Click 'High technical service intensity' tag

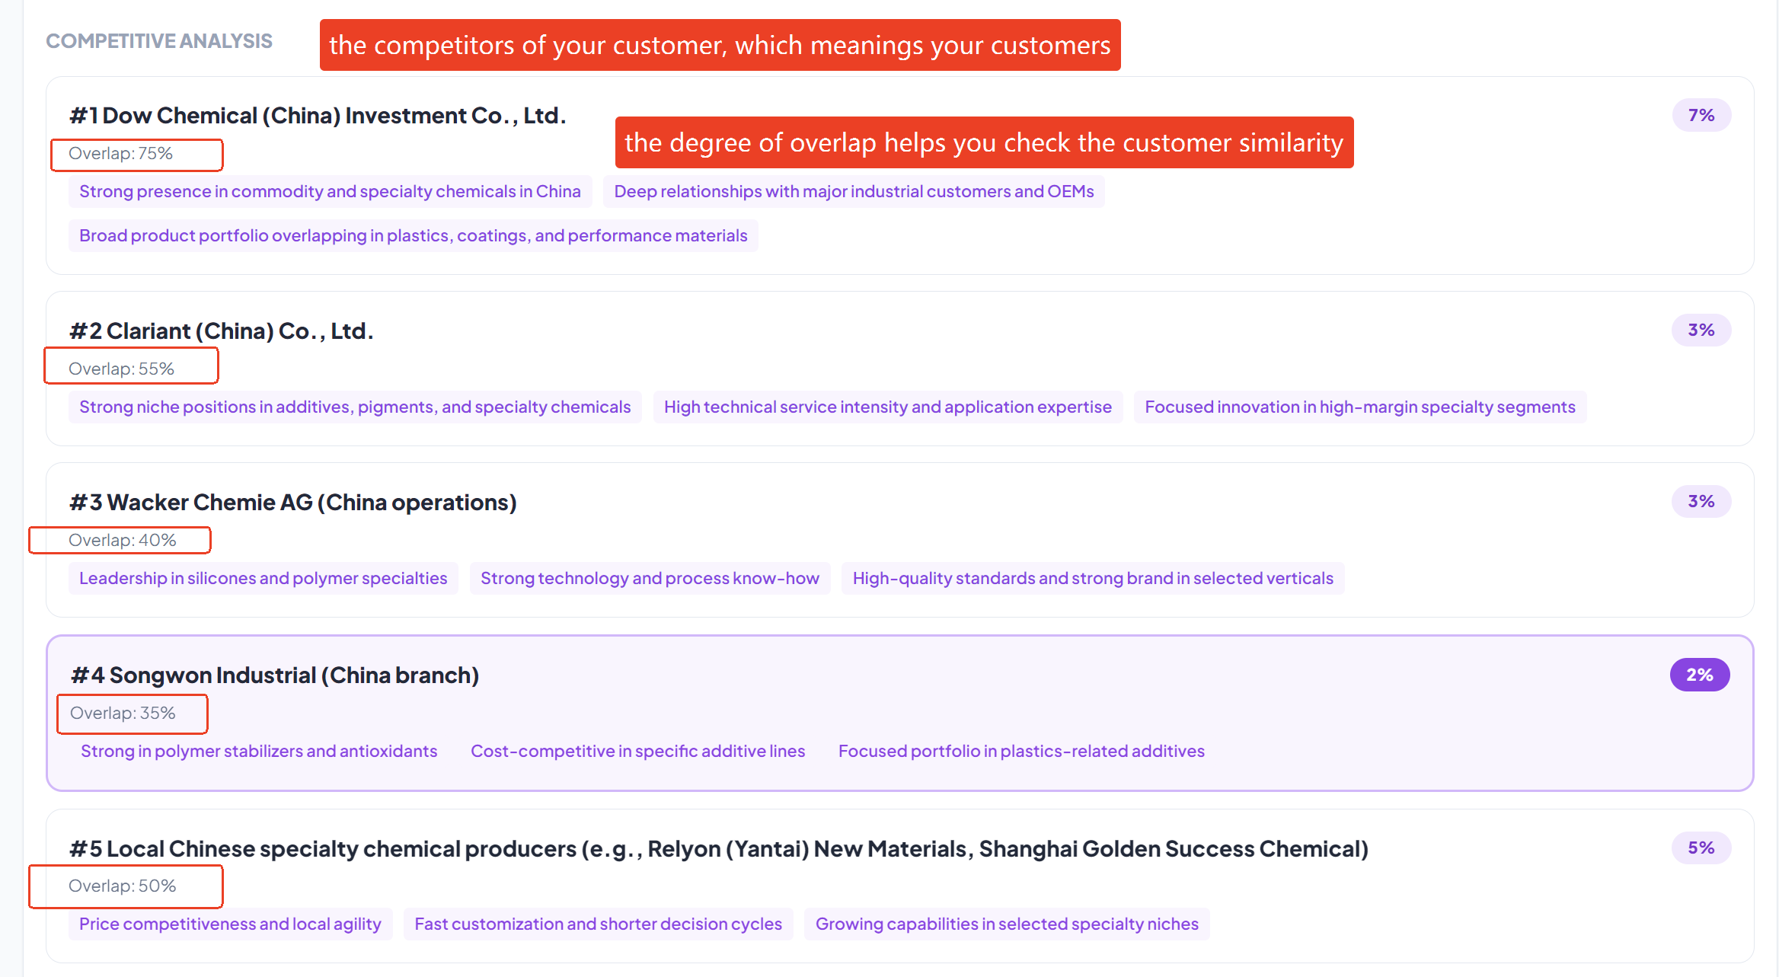point(888,407)
